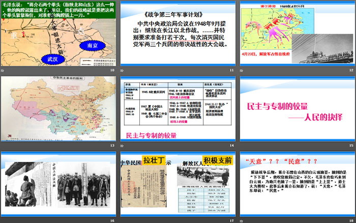Select slide 10 with the Nanjing and Wuhan map

[x=58, y=34]
